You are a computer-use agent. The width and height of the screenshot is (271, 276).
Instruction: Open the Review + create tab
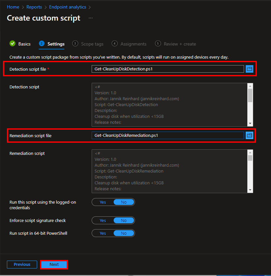tap(179, 44)
